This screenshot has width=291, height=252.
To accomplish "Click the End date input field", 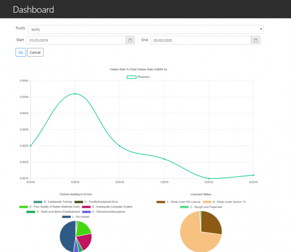I will [x=201, y=41].
